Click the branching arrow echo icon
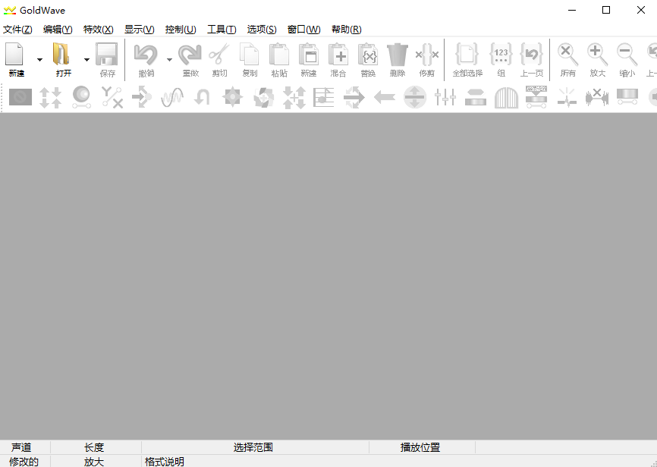The image size is (657, 467). (142, 97)
